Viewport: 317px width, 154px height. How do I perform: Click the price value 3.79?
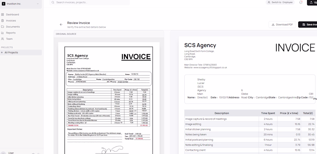[298, 145]
